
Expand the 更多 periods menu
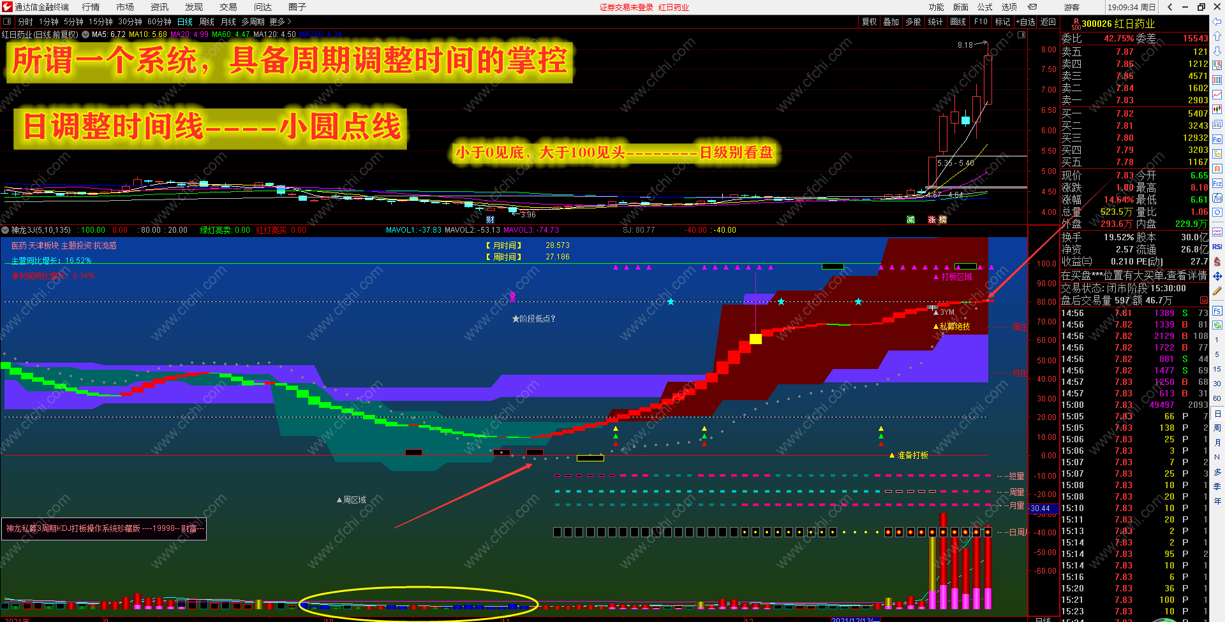pos(280,22)
